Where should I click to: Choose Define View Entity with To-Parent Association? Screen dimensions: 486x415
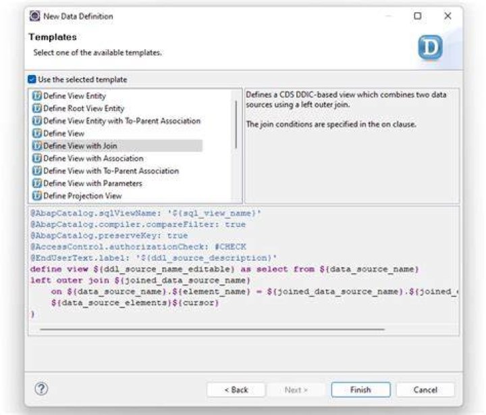coord(122,121)
